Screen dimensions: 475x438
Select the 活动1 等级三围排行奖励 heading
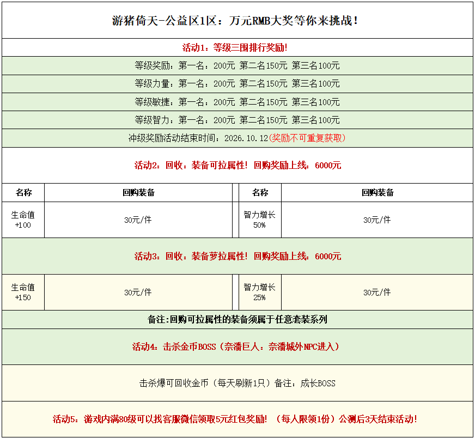click(235, 47)
